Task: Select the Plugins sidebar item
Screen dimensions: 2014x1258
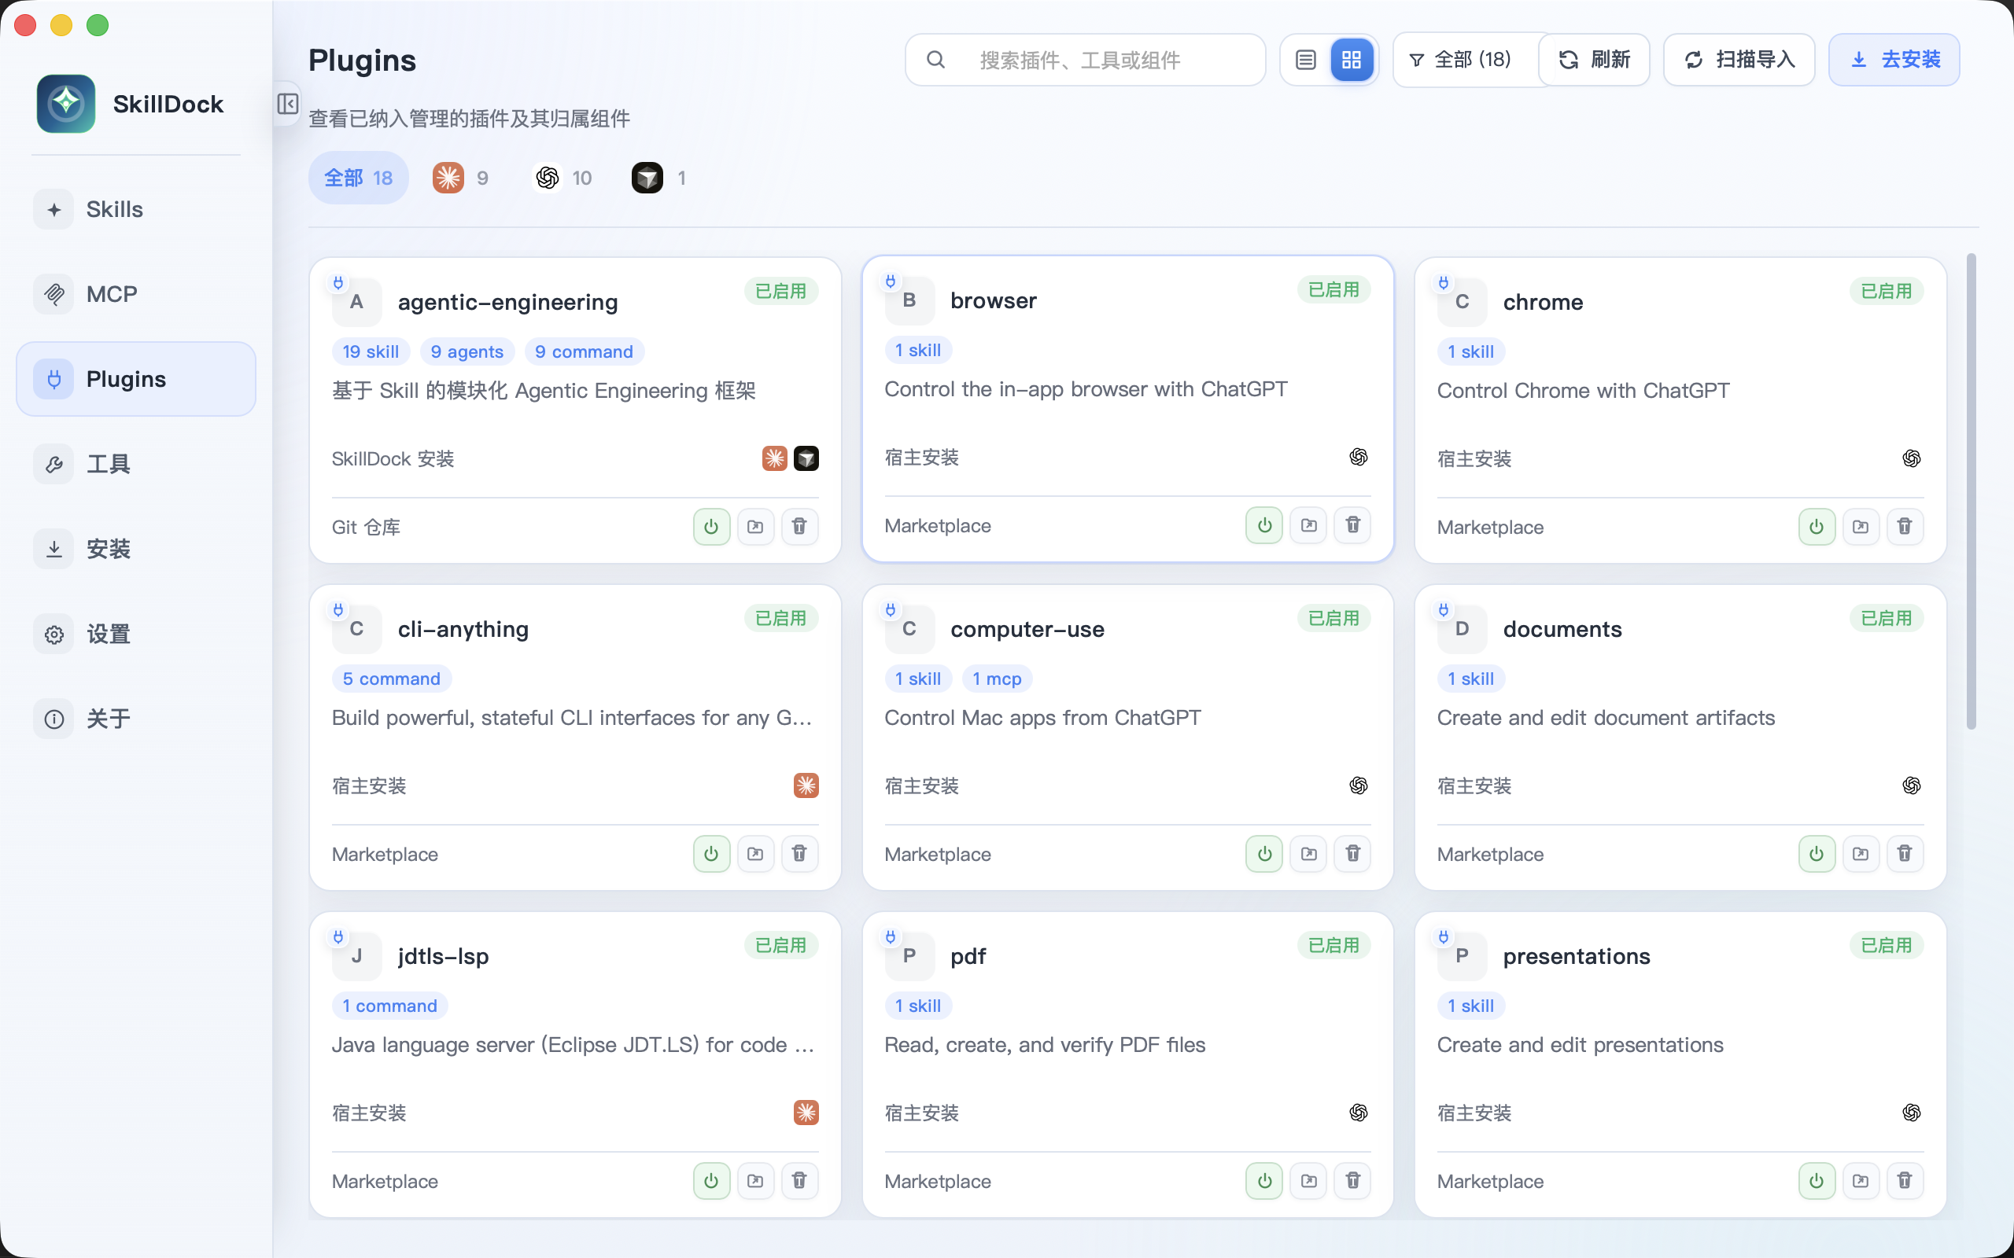Action: (x=135, y=380)
